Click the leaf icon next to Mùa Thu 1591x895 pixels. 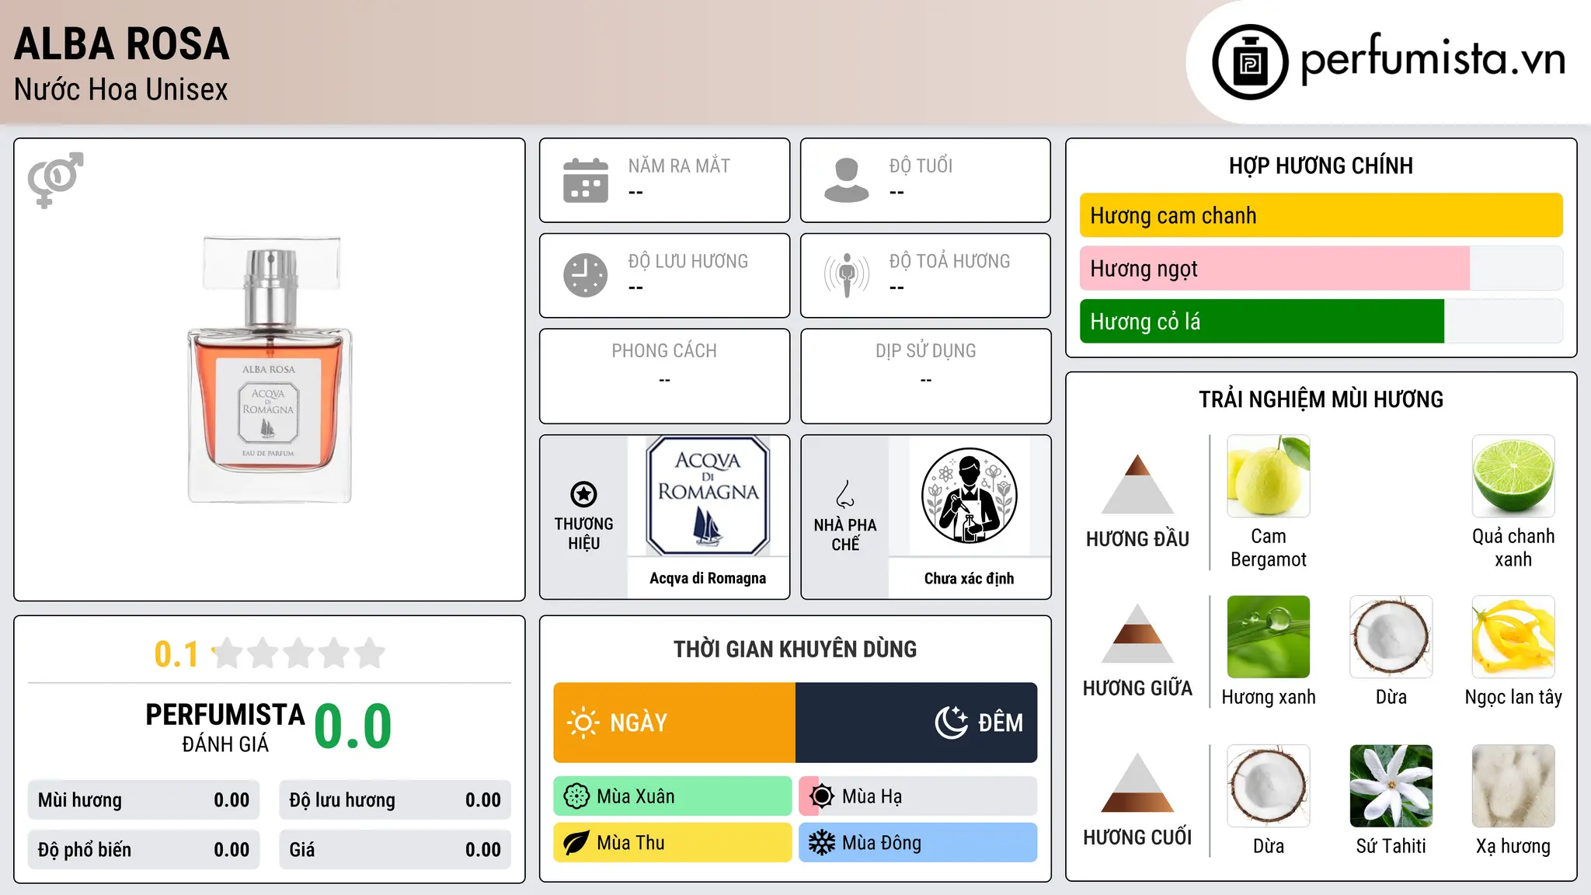point(576,843)
